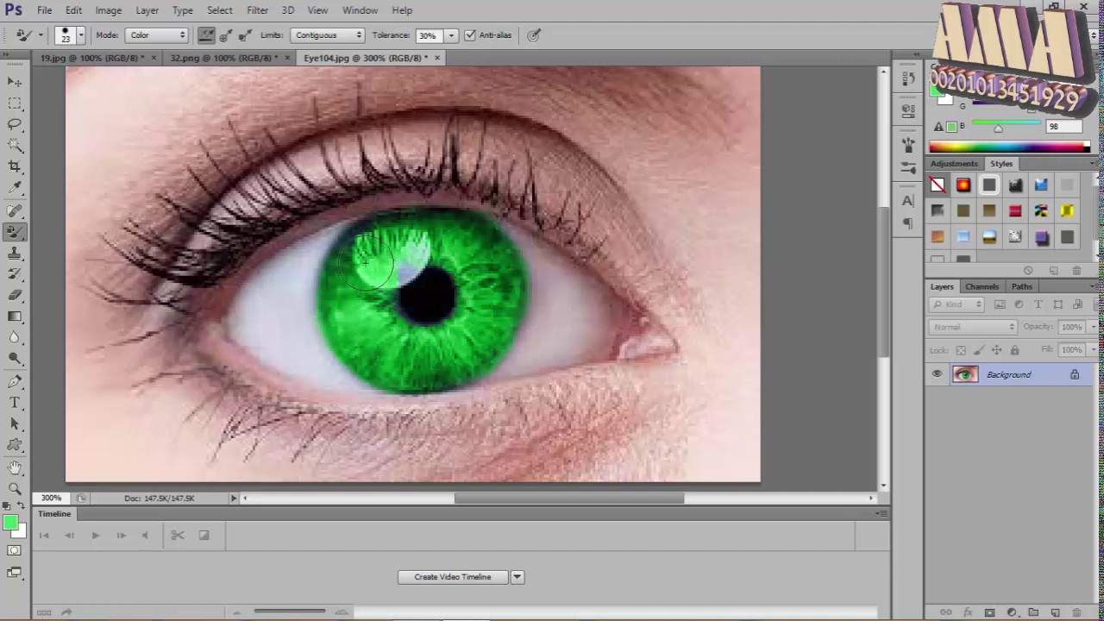Open the Layer menu

click(147, 10)
